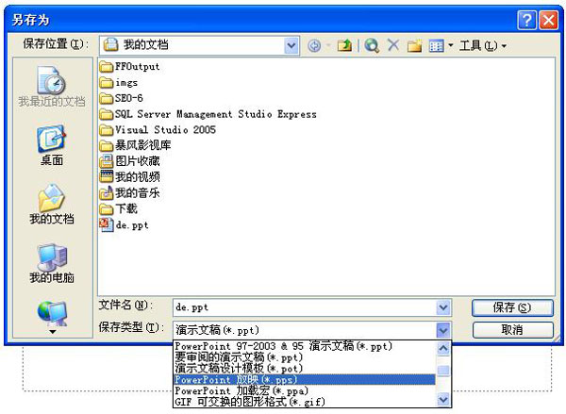Open 我最近的文档 in the places bar
Viewport: 566px width, 414px height.
point(52,87)
